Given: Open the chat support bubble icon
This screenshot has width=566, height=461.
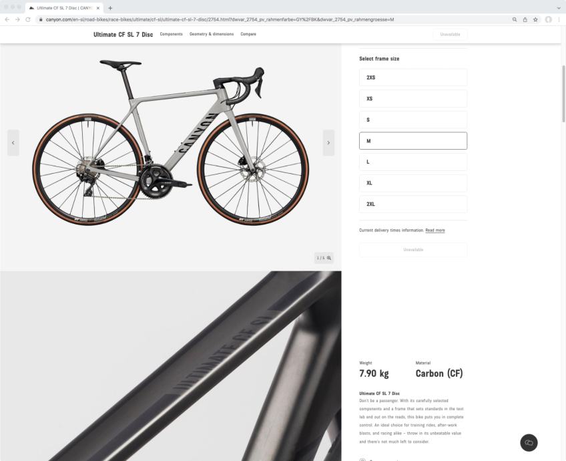Looking at the screenshot, I should (x=529, y=442).
